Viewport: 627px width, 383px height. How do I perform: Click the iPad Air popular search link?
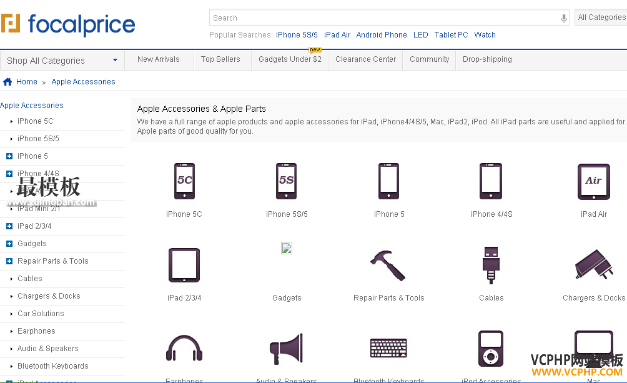tap(337, 35)
